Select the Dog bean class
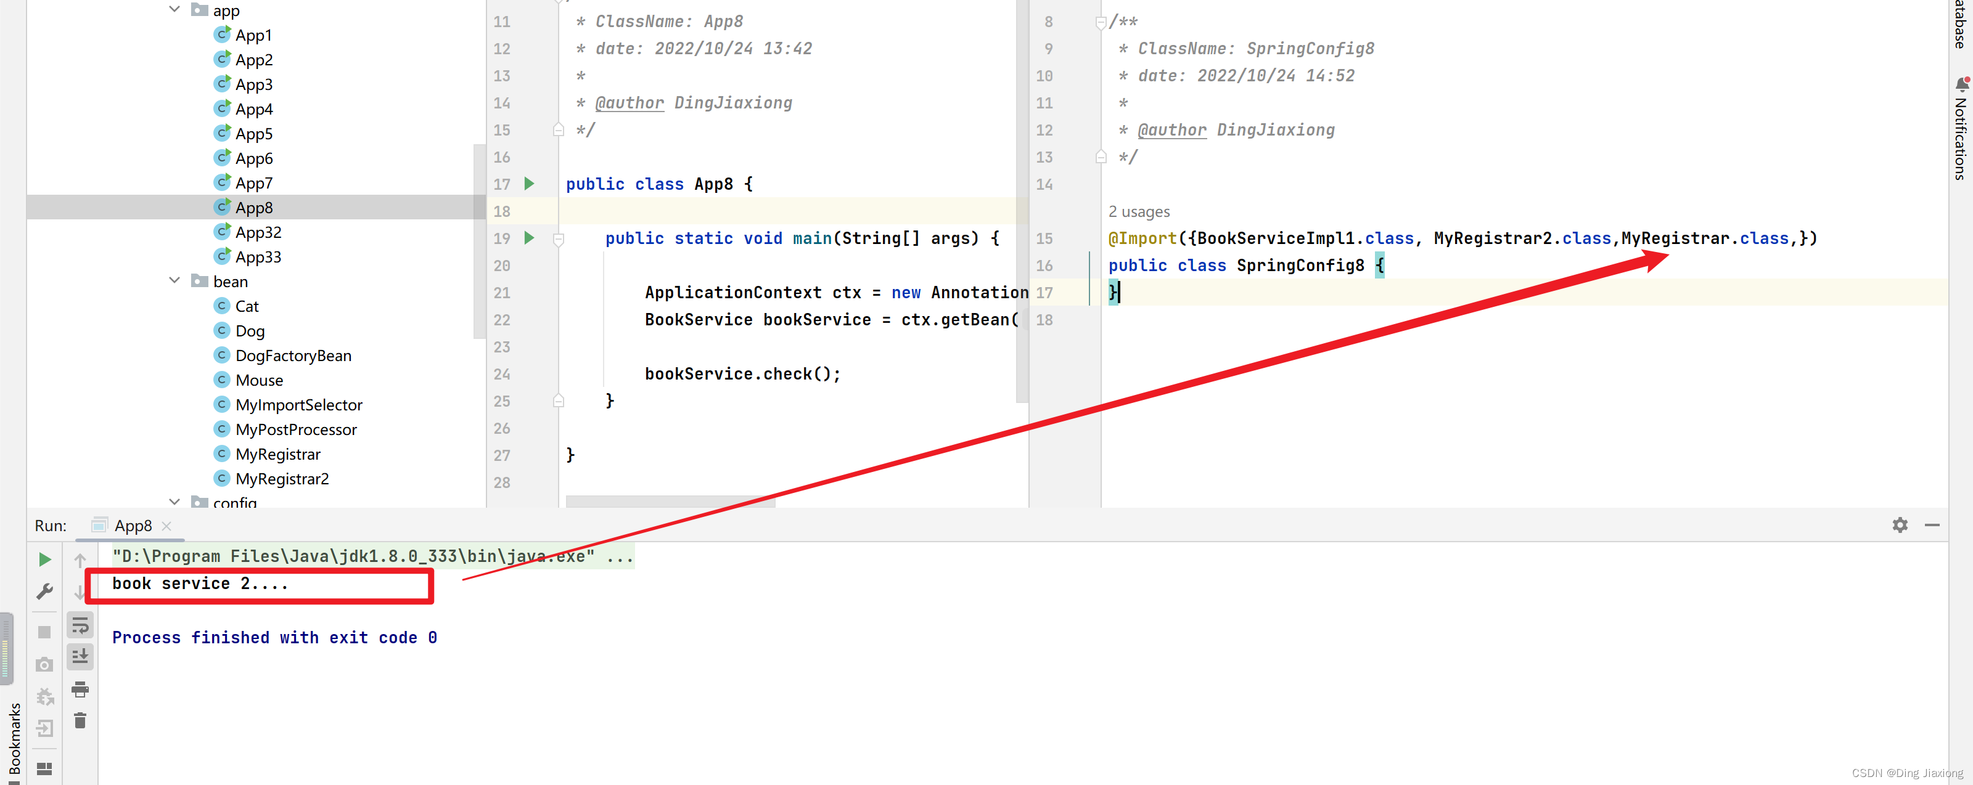The image size is (1973, 785). tap(250, 330)
